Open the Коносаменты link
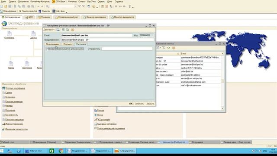Screen dimensions: 277x156 10,115
